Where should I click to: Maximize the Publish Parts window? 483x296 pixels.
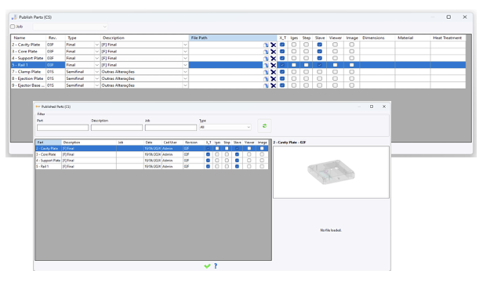click(x=448, y=17)
